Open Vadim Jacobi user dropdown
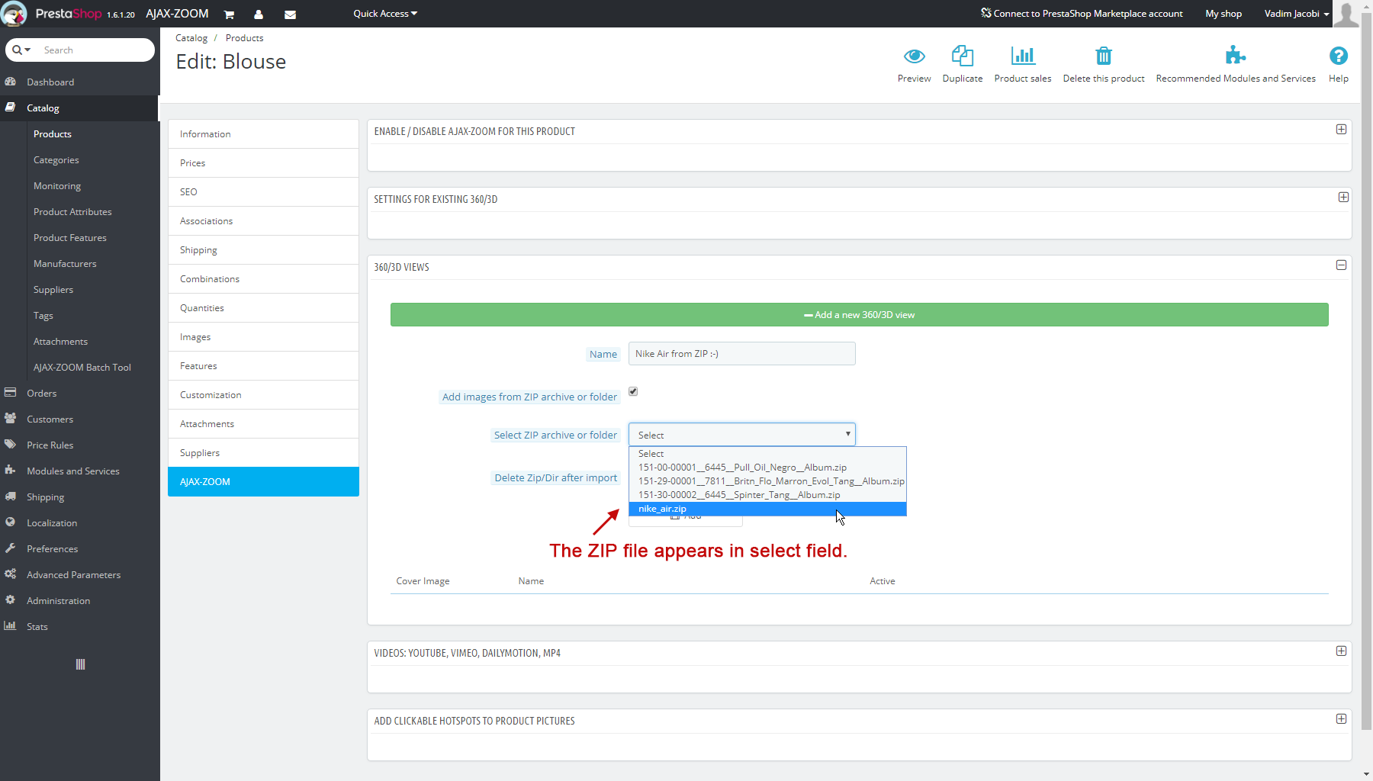The height and width of the screenshot is (781, 1373). click(1297, 14)
